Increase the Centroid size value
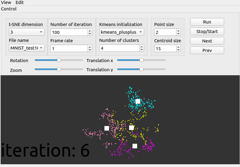 pyautogui.click(x=178, y=47)
